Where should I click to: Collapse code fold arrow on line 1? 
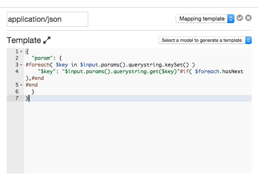[21, 51]
